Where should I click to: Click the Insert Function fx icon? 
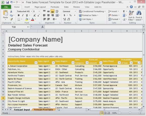tap(43, 27)
